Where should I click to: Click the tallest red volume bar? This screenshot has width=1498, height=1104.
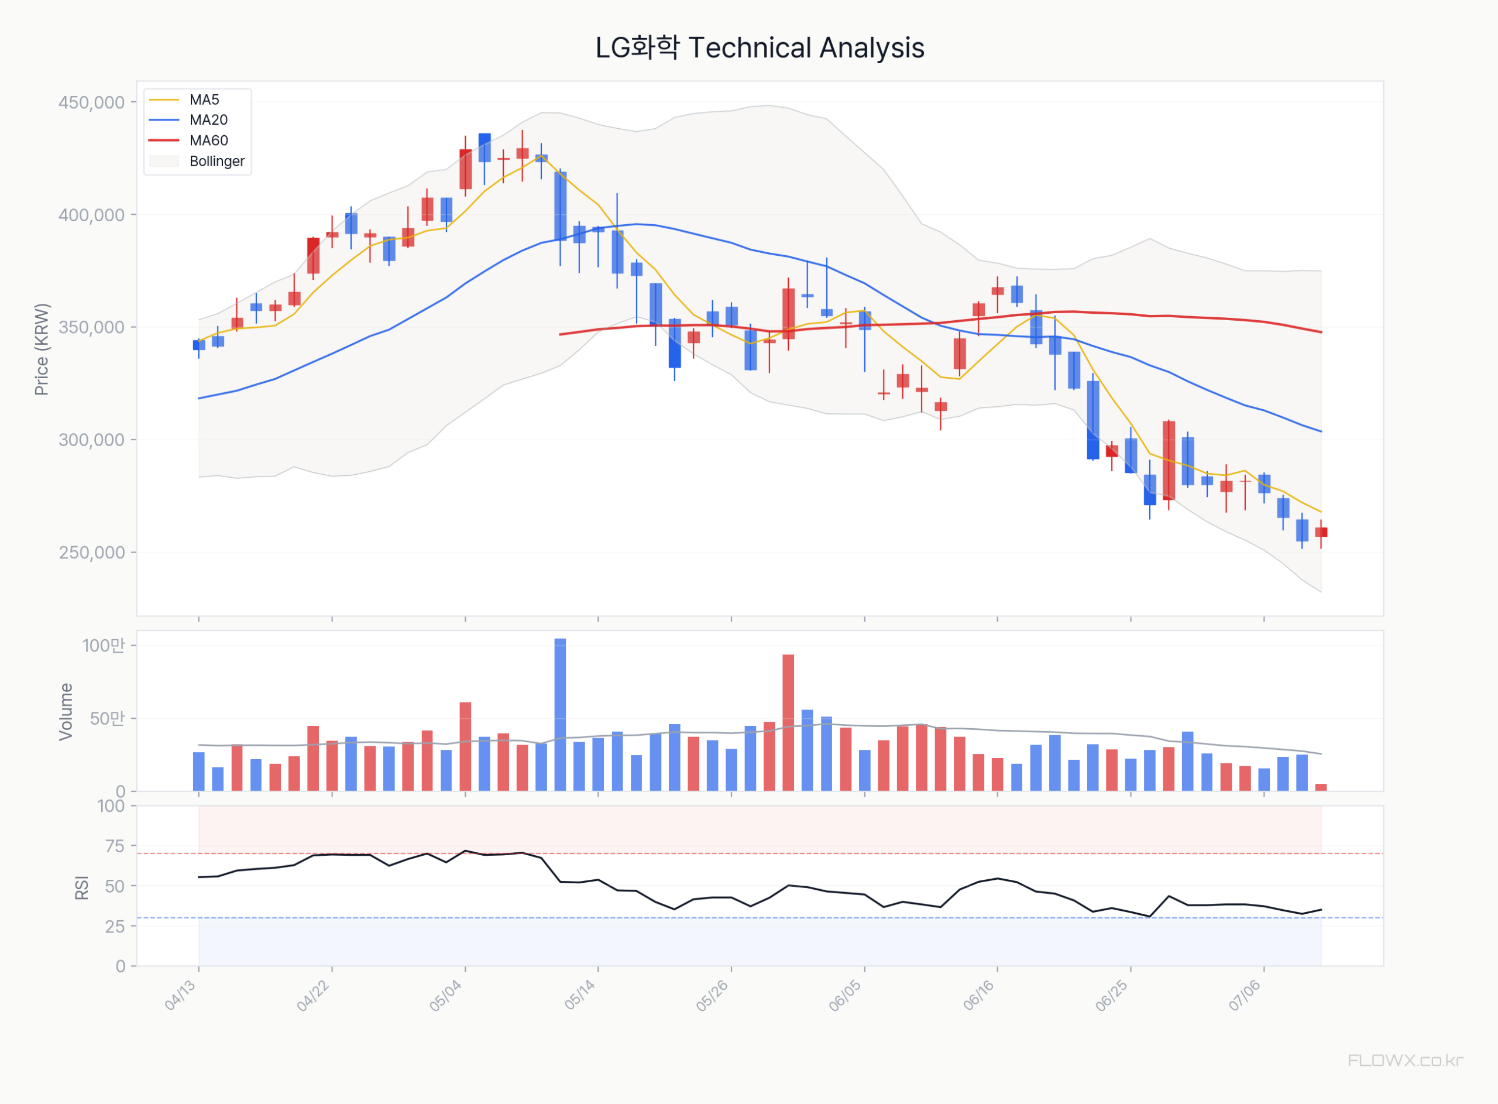(x=789, y=723)
